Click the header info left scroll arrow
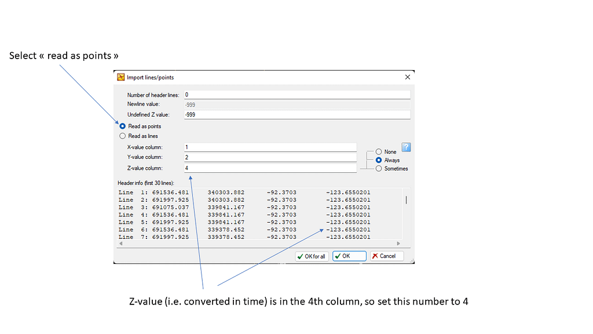593x334 pixels. [120, 244]
